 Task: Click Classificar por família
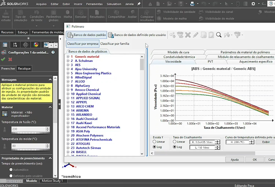point(115,44)
